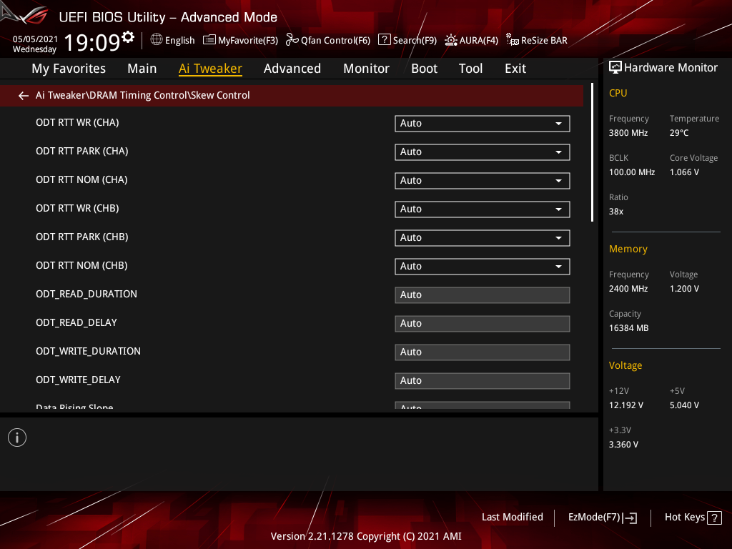Open the Advanced tab
The width and height of the screenshot is (732, 549).
pos(292,69)
